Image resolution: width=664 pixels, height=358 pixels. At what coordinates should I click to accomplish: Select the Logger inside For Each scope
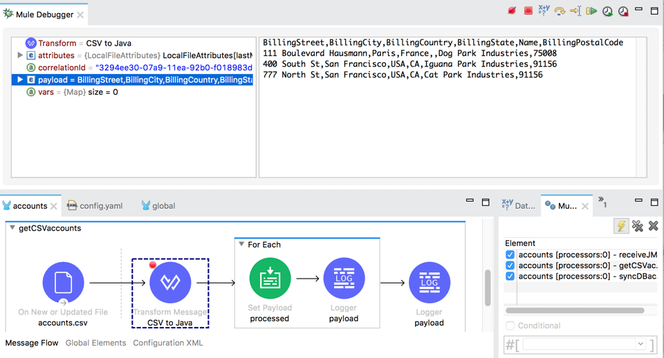click(344, 279)
